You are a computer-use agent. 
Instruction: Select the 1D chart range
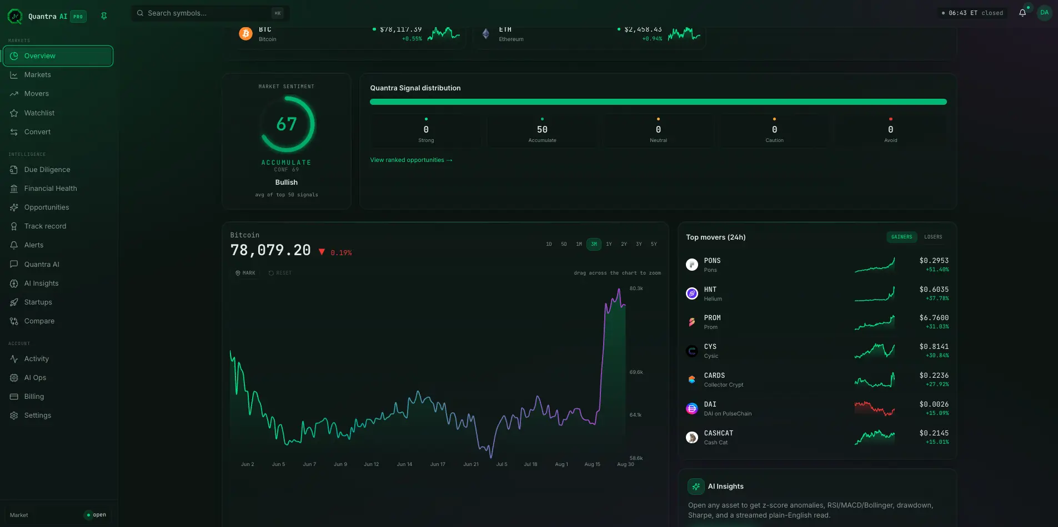pyautogui.click(x=549, y=244)
